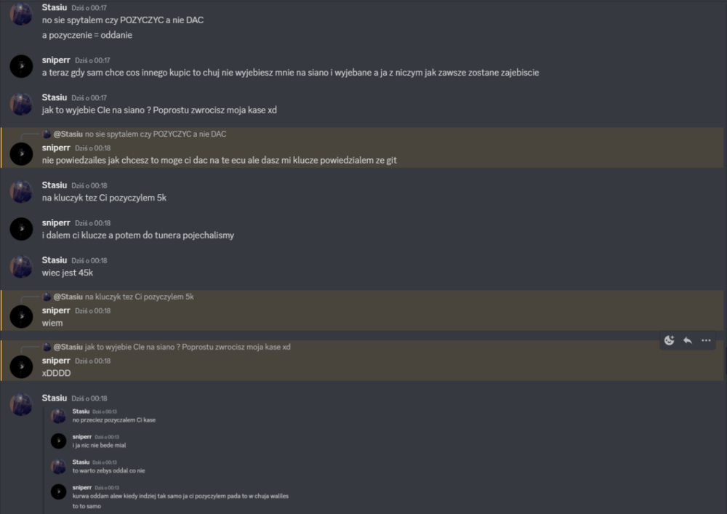Click sniperr's avatar next to the xDDDD message

click(x=21, y=366)
